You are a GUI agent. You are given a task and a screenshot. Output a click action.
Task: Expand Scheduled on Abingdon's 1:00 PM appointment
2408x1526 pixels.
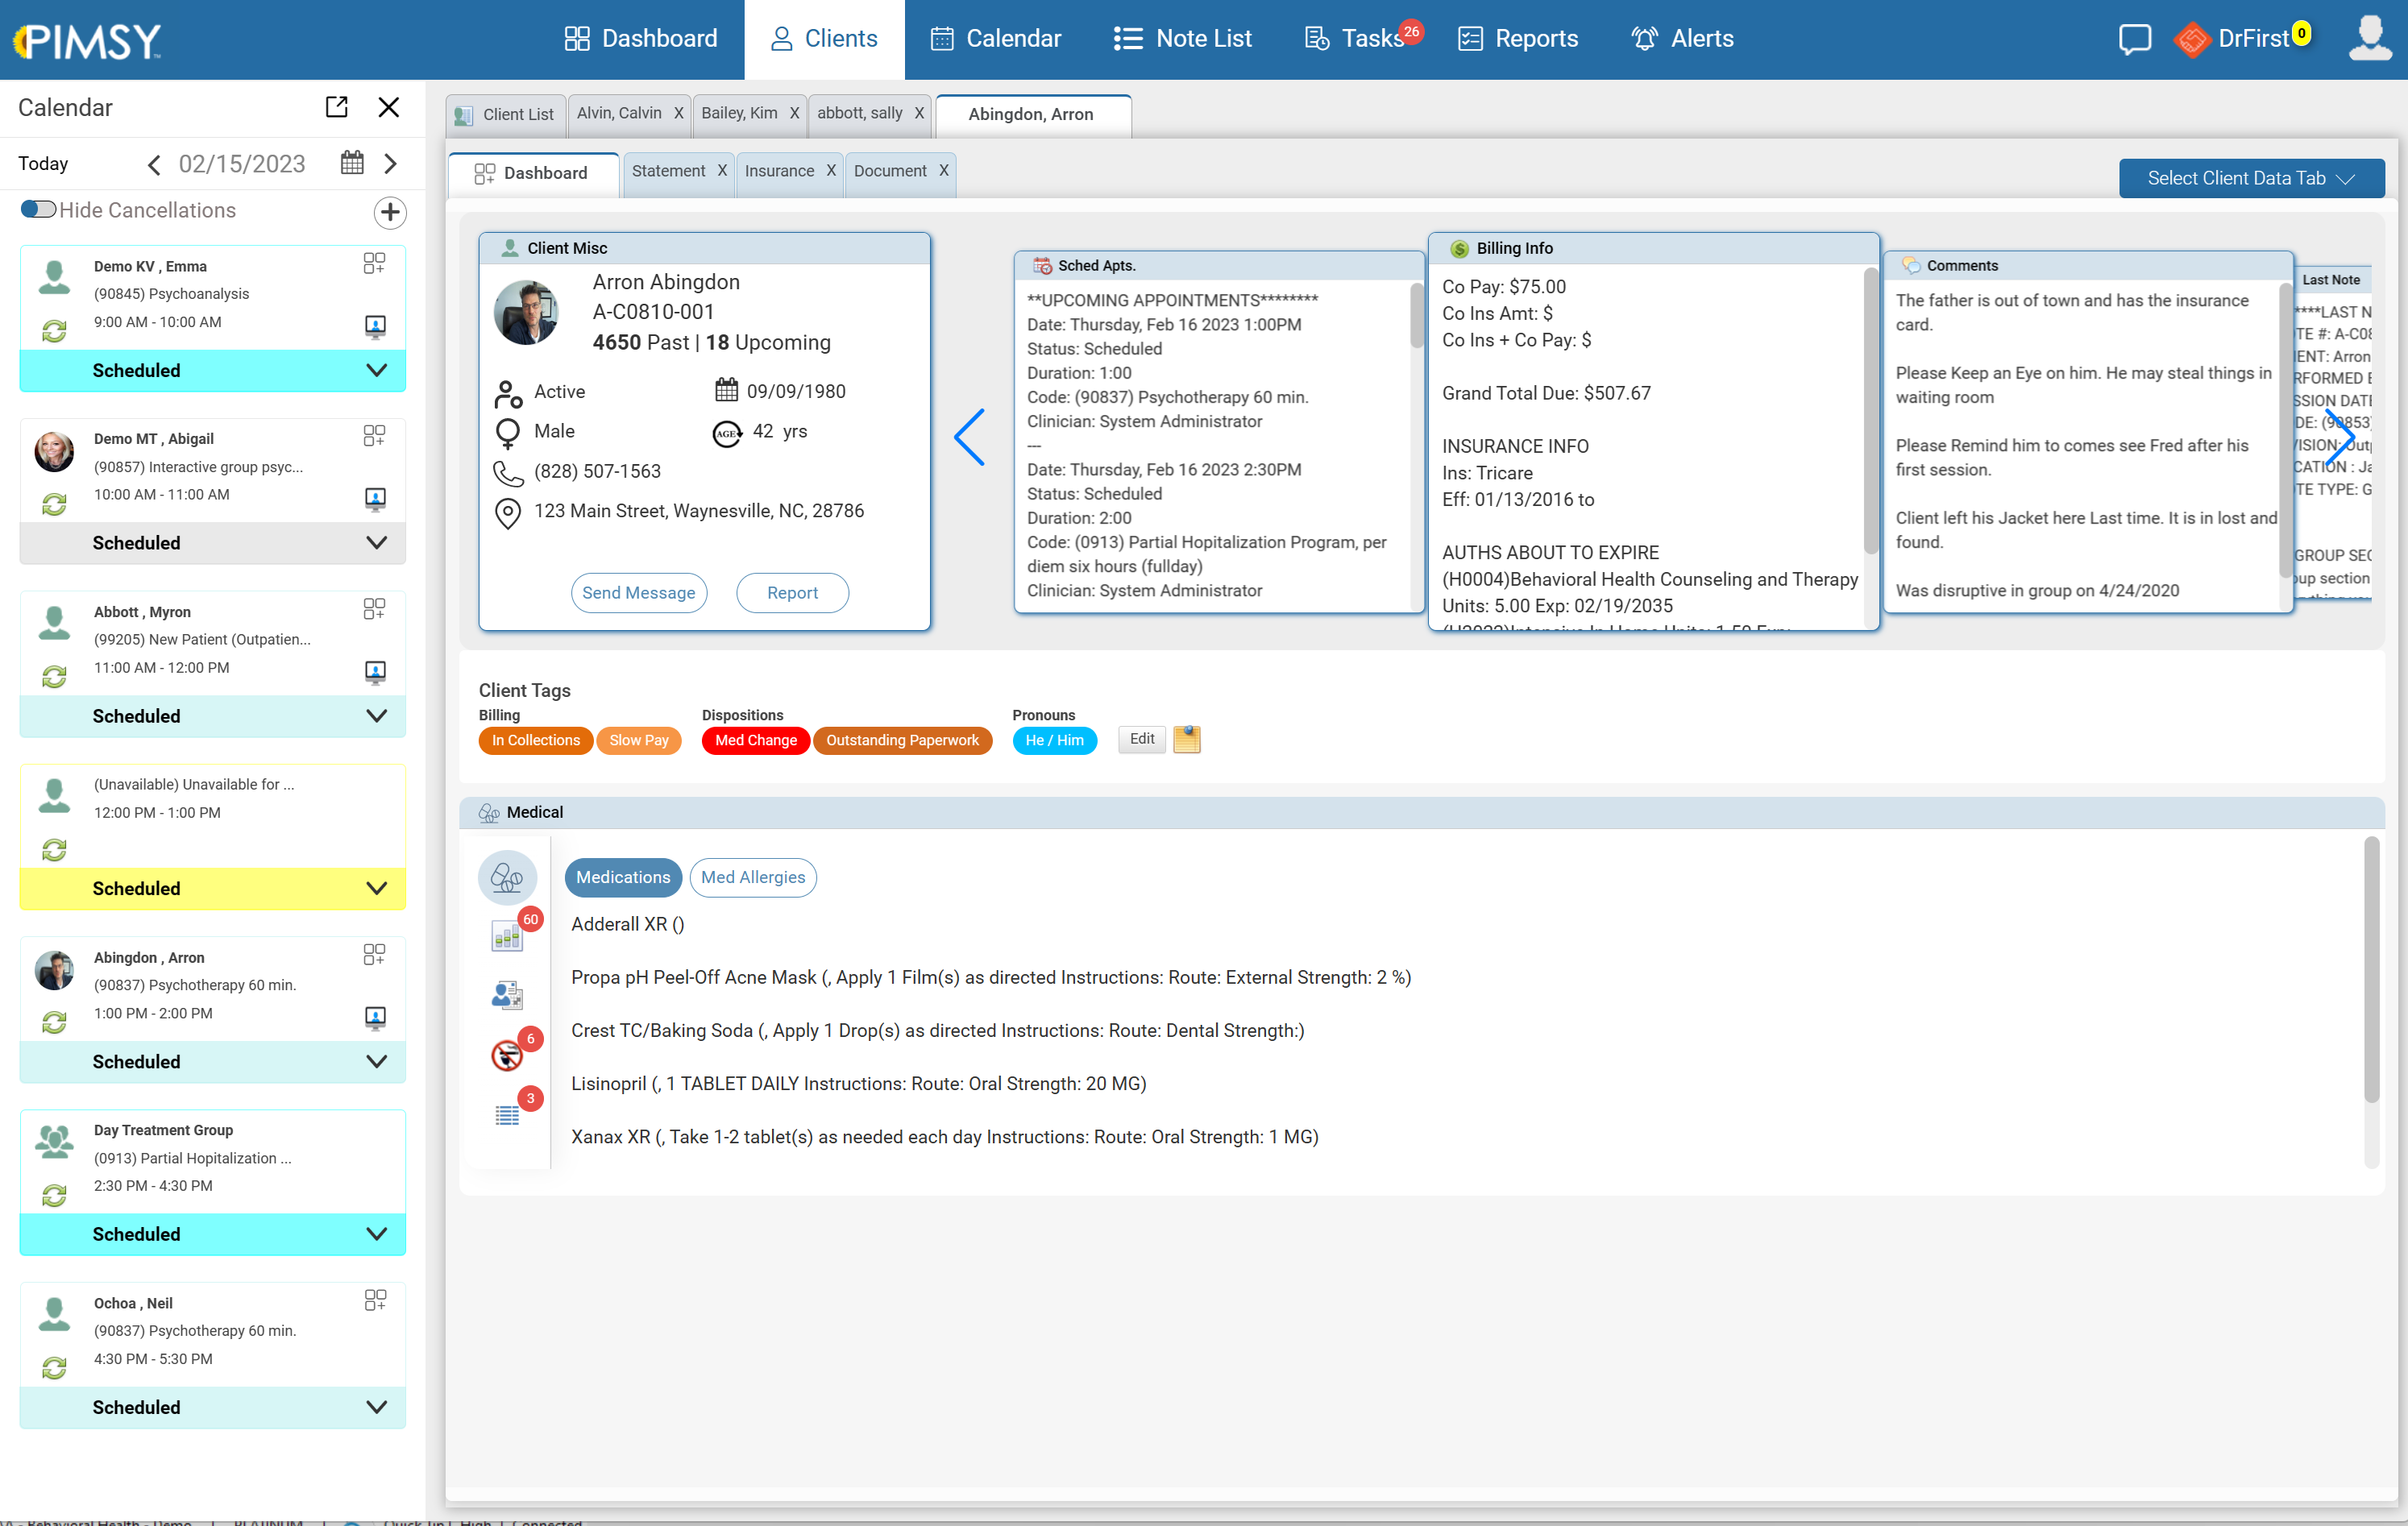[376, 1061]
